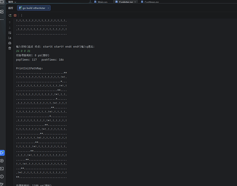237x186 pixels.
Task: Click the 'PrintInitPathMap:' line
Action: [x=30, y=68]
